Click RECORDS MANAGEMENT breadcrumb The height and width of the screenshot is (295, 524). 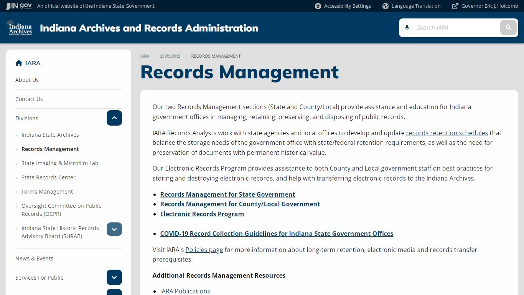(x=216, y=56)
